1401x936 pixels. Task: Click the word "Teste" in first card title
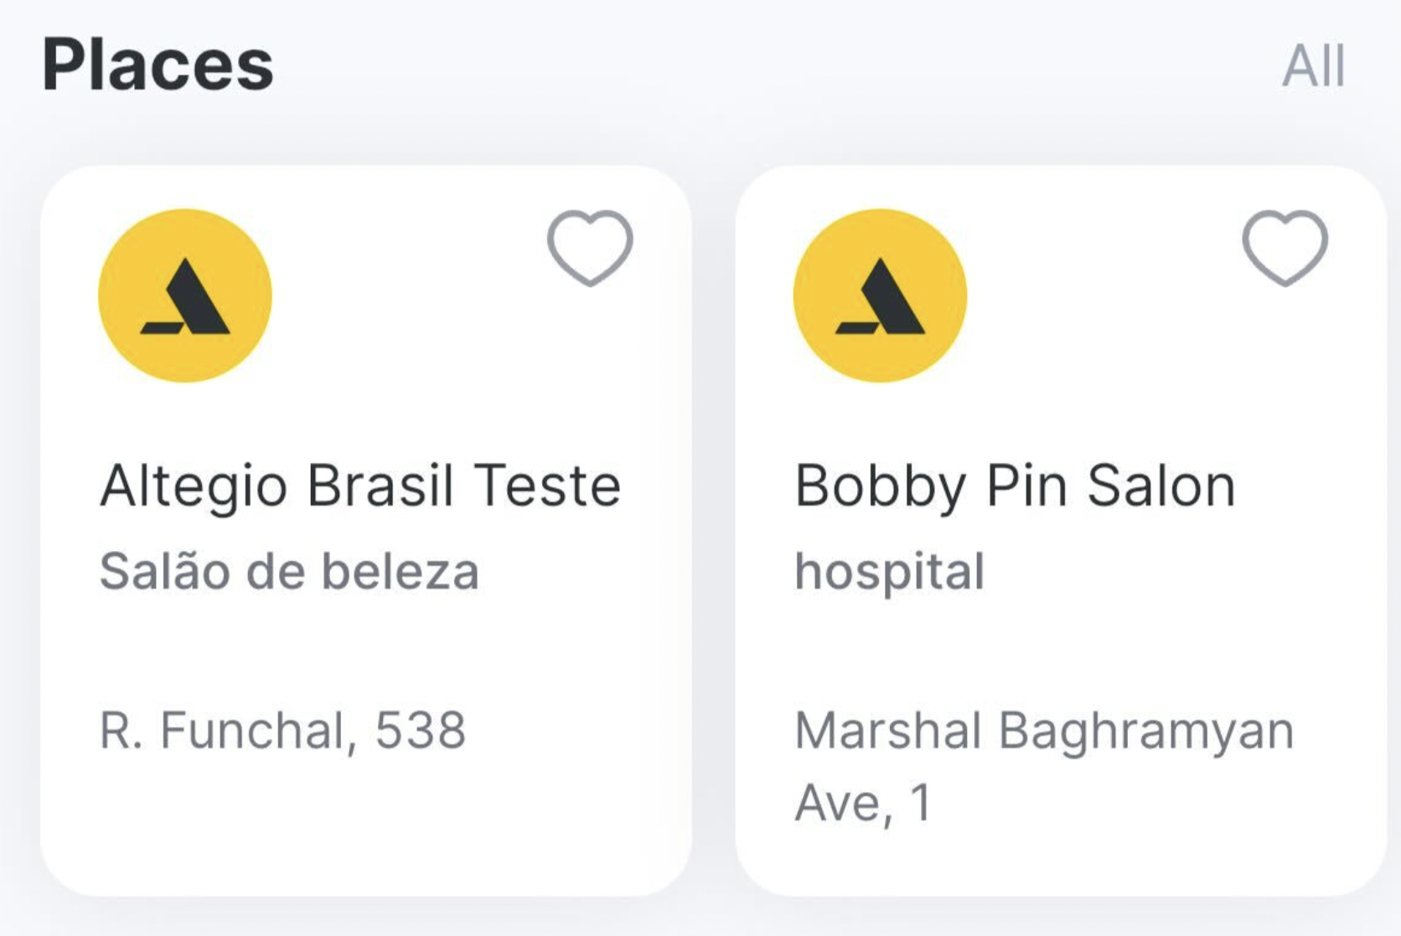547,486
